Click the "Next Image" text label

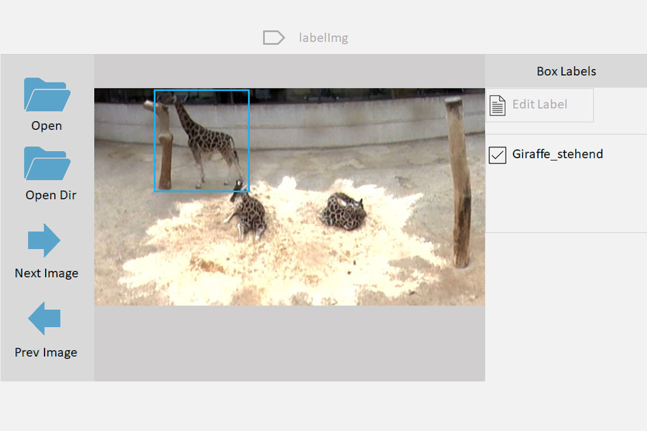tap(46, 273)
